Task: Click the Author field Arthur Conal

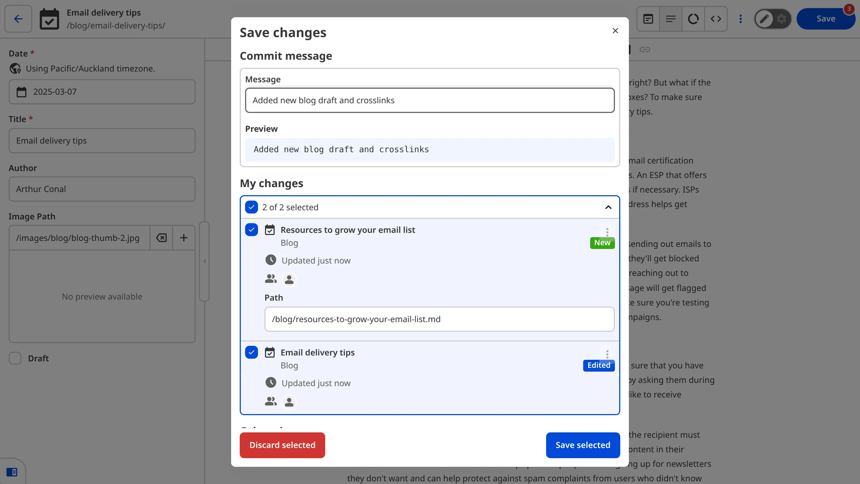Action: coord(102,189)
